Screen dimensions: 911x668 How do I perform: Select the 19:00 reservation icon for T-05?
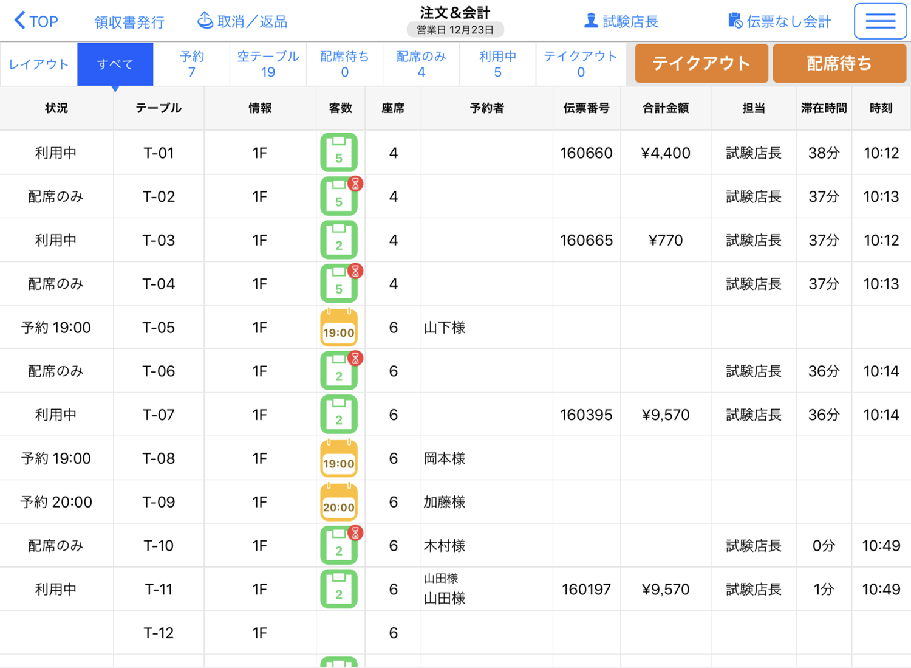338,328
